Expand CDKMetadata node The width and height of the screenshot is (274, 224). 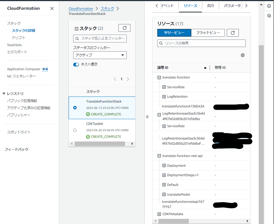point(159,214)
